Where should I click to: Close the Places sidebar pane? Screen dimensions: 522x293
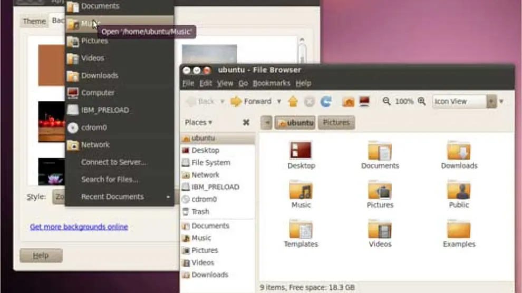tap(246, 122)
